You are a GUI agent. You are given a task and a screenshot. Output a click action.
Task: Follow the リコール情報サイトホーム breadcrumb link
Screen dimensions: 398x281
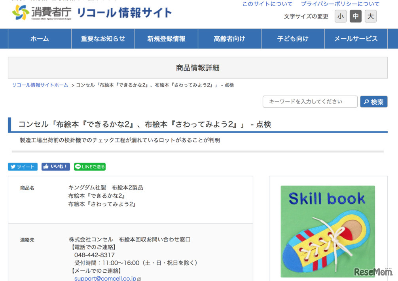coord(39,85)
